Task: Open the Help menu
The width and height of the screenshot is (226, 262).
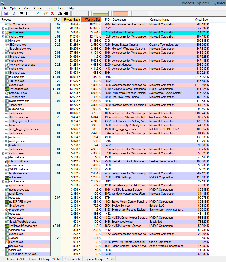Action: 71,8
